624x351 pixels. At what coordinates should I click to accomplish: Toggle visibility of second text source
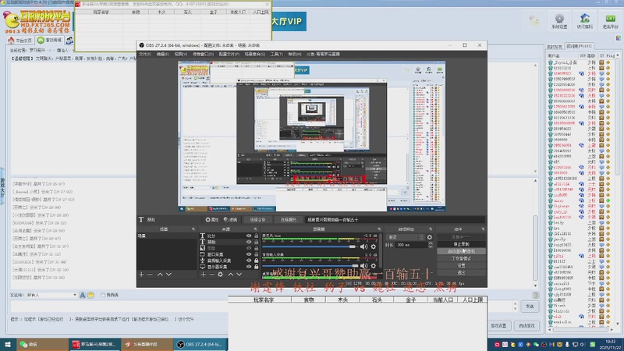(x=249, y=242)
